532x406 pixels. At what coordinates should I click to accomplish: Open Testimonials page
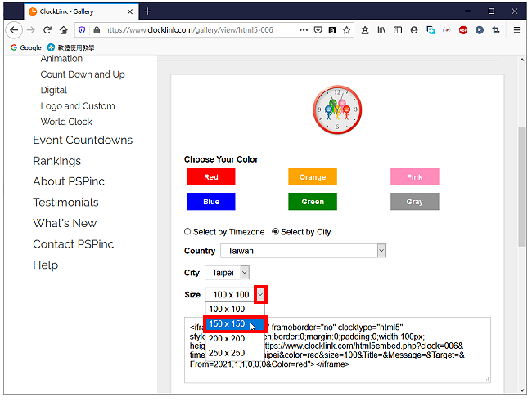click(x=65, y=203)
